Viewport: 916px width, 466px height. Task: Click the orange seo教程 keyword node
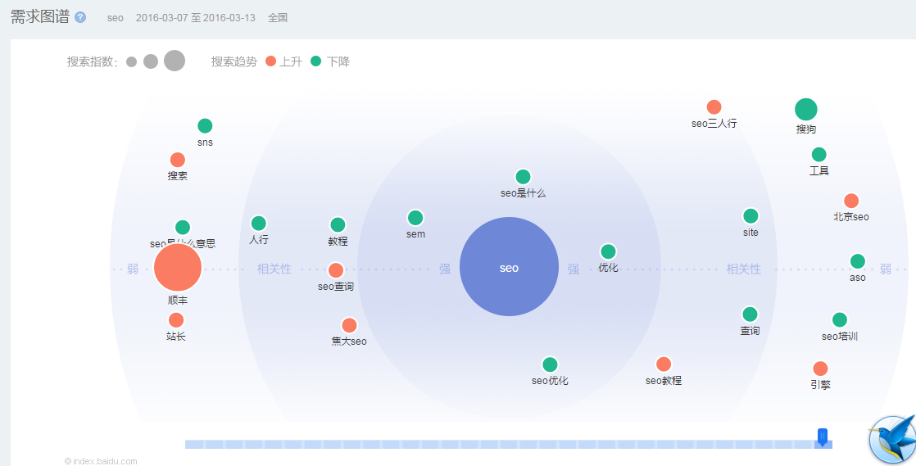click(664, 364)
